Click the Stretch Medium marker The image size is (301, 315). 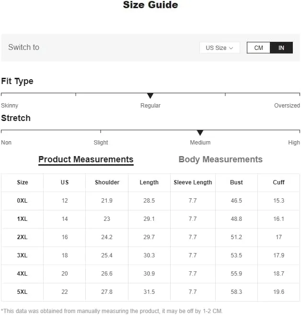200,133
